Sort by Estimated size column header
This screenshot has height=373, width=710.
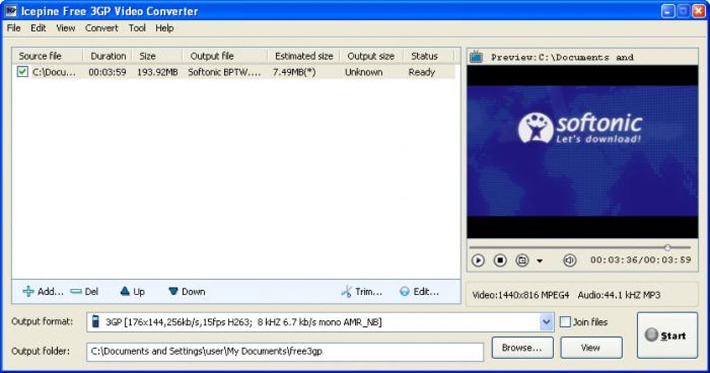pyautogui.click(x=303, y=56)
